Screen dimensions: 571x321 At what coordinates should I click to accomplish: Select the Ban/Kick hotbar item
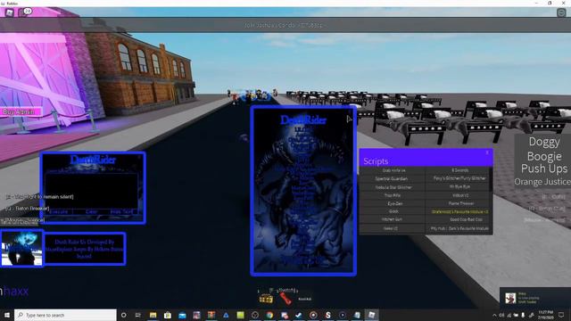tap(305, 300)
